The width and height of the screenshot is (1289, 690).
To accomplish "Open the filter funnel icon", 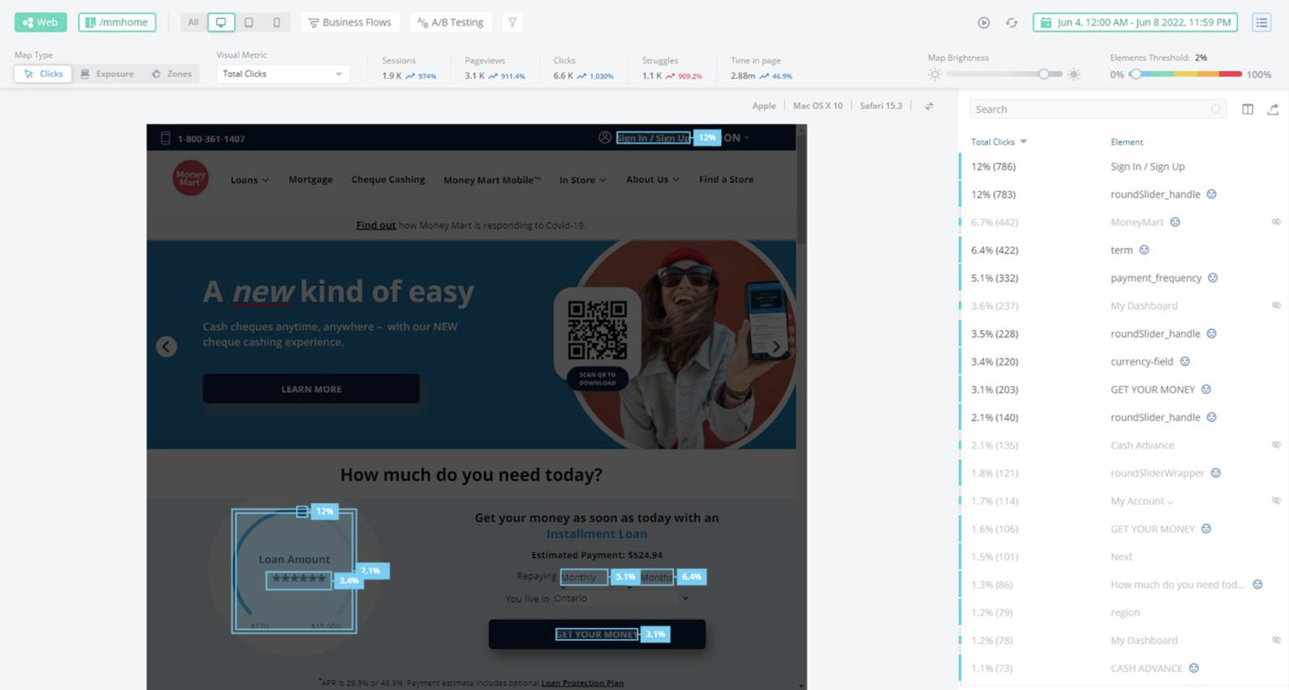I will pyautogui.click(x=512, y=22).
